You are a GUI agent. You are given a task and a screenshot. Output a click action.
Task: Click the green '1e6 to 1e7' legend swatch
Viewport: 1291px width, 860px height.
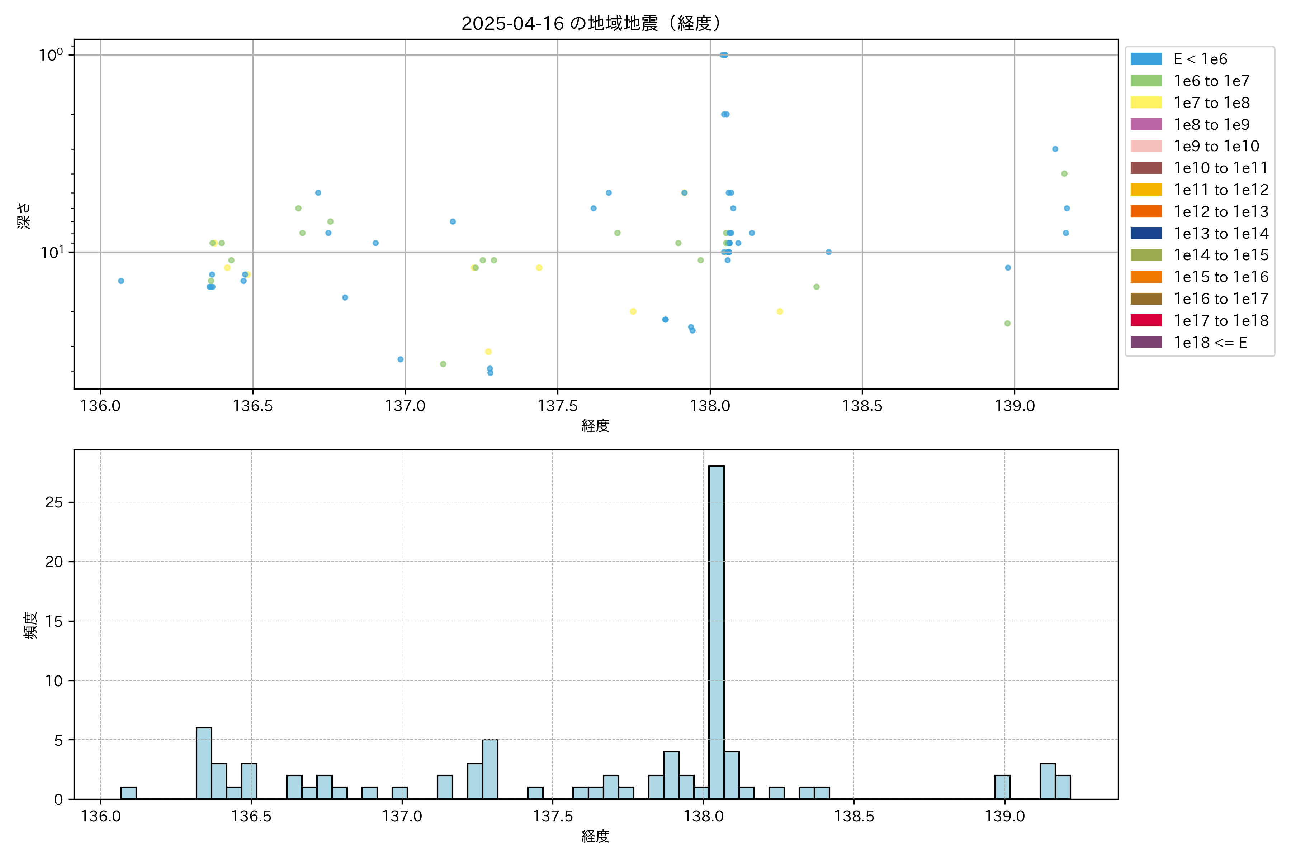(x=1145, y=81)
